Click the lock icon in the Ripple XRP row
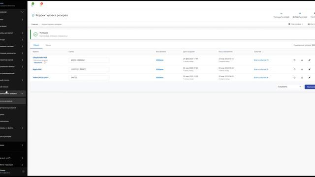Viewport: 315px width, 177px height. tap(302, 69)
